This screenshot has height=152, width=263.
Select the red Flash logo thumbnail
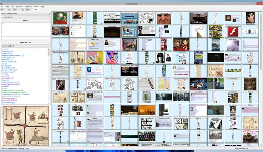pos(233,31)
